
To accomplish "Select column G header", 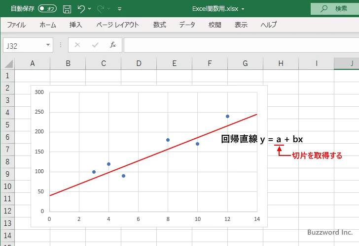I will click(x=245, y=63).
